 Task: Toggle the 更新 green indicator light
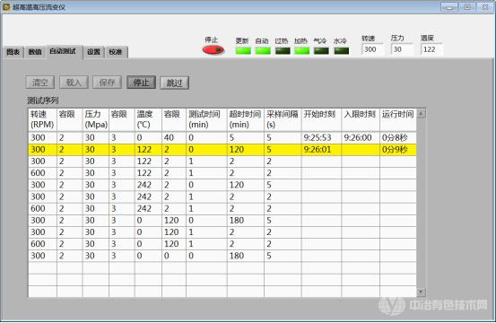(243, 50)
